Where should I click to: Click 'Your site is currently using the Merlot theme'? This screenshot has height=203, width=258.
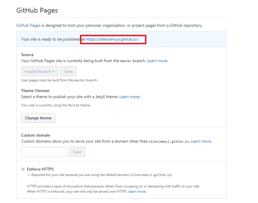[x=56, y=105]
